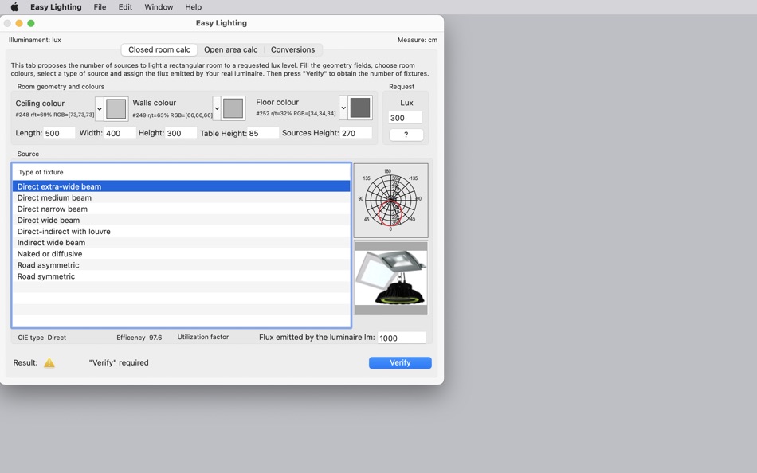Click the luminaire flux lm input field

(401, 338)
